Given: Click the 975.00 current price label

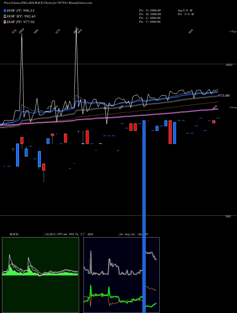Looking at the screenshot, I should 224,96.
